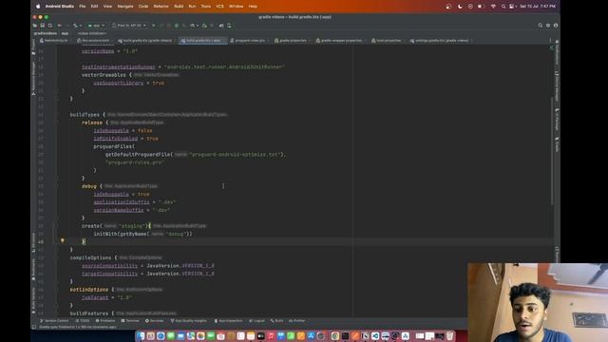Toggle Focus moon icon in menu bar
The width and height of the screenshot is (608, 342).
pos(460,7)
